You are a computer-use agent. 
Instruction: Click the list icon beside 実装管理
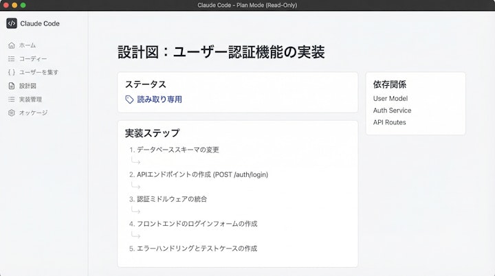pos(12,100)
